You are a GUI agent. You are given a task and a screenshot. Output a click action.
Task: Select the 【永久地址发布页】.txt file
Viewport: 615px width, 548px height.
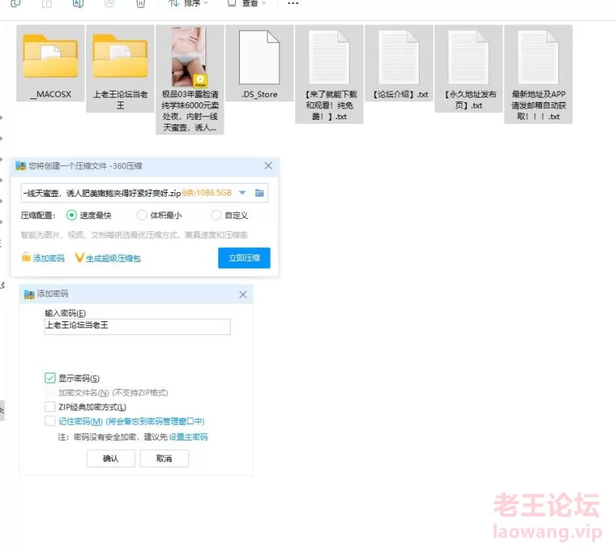click(x=469, y=68)
